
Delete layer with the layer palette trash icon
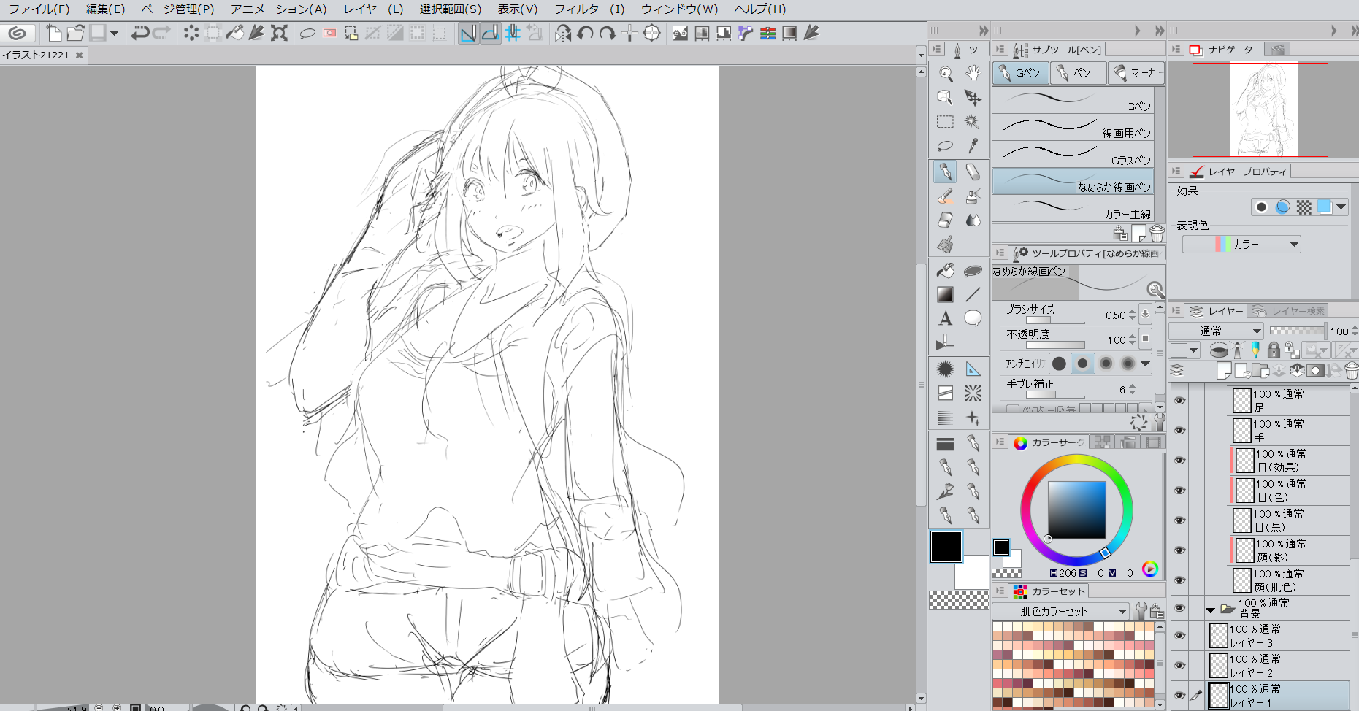(x=1352, y=371)
